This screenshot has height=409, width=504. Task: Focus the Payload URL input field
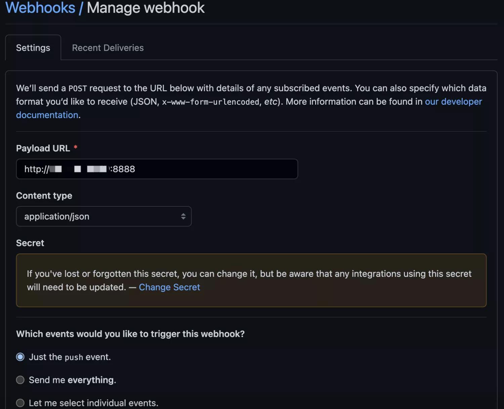[x=202, y=169]
